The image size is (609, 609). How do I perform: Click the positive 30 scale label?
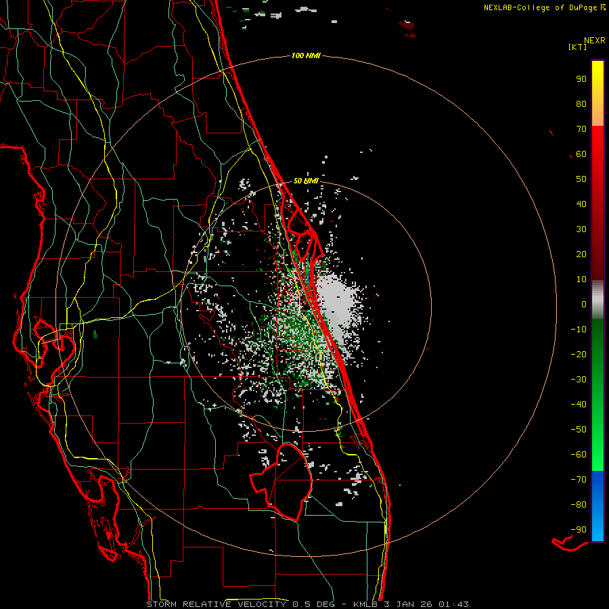581,229
